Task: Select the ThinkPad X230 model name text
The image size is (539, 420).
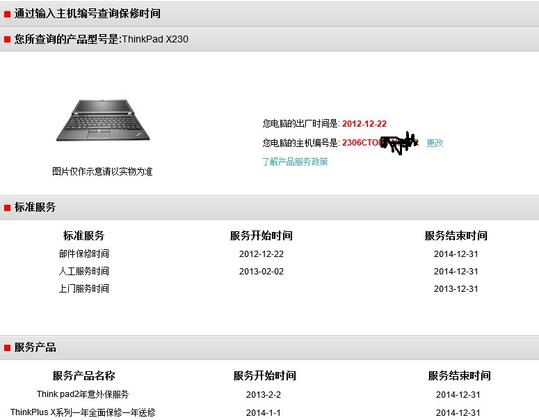Action: tap(155, 40)
